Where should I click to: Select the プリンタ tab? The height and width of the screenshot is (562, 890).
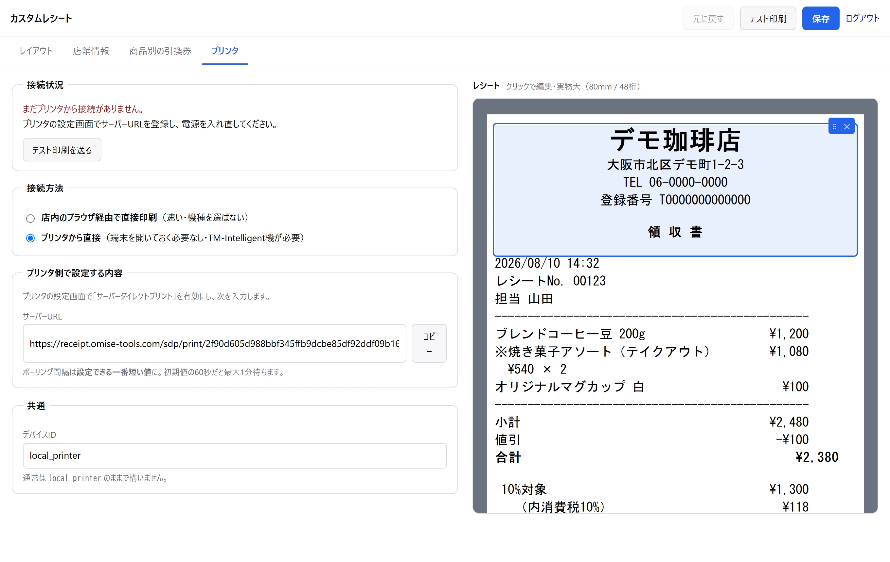pos(225,51)
